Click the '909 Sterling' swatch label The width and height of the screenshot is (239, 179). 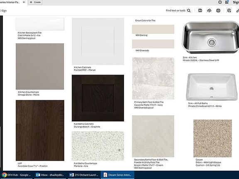pyautogui.click(x=141, y=35)
